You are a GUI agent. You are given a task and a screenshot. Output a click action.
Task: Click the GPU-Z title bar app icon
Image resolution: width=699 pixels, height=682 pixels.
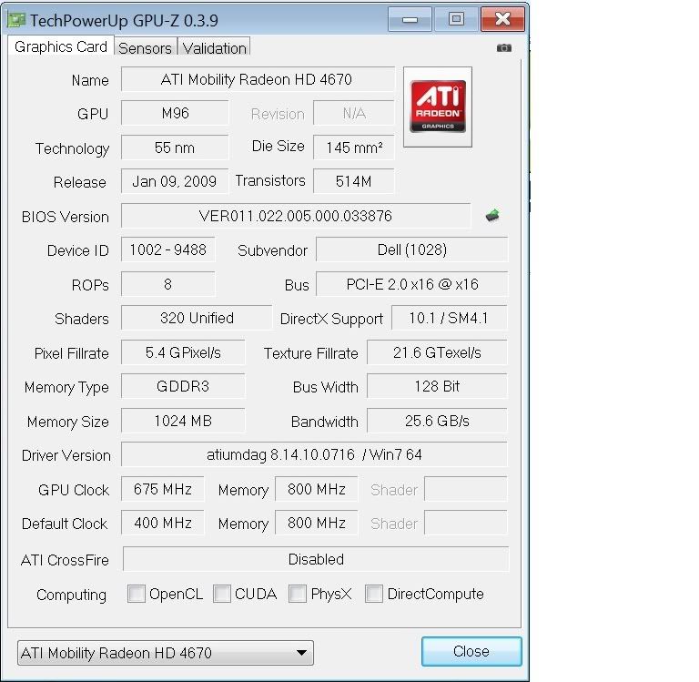click(16, 20)
